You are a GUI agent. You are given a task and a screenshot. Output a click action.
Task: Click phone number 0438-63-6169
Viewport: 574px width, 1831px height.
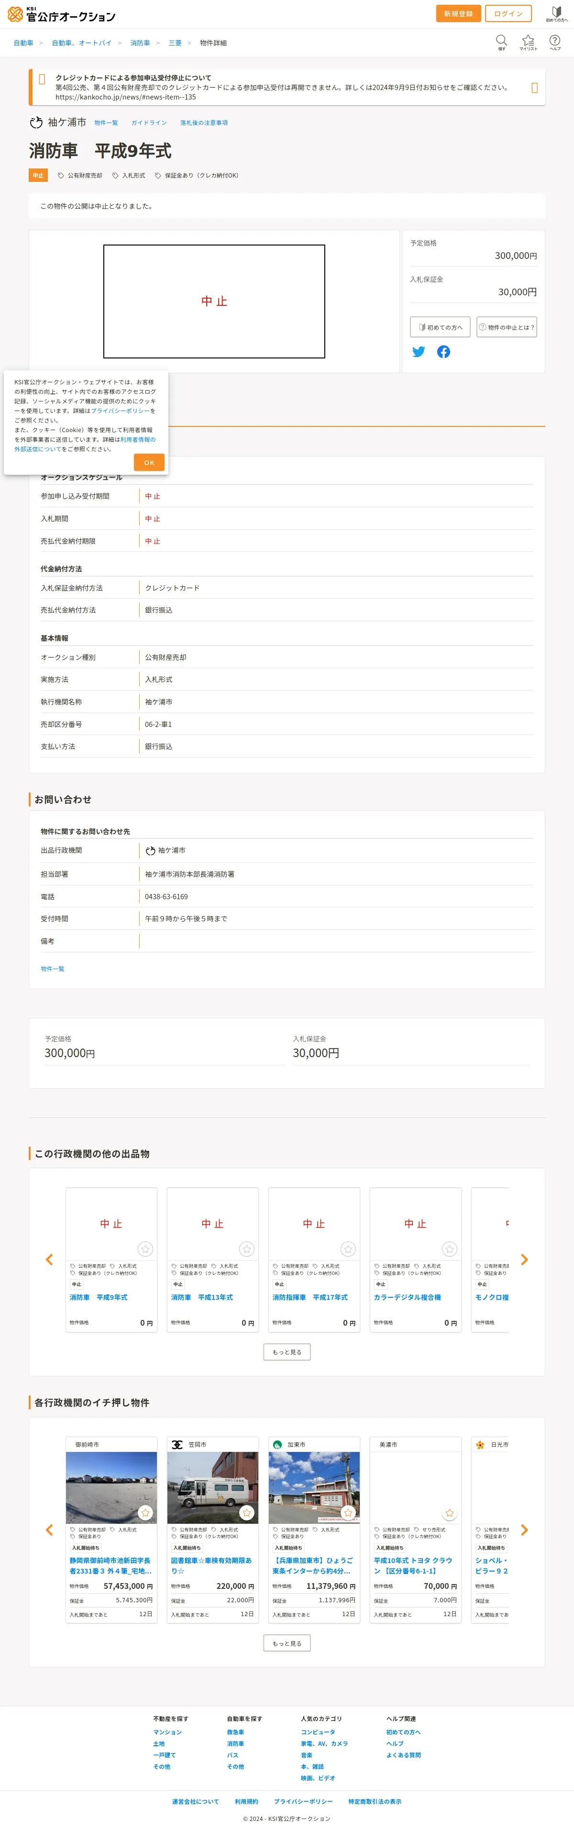(x=166, y=896)
